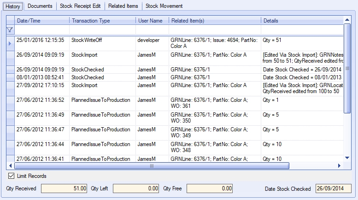Click the Date Stock Checked field
Viewport: 358px width, 200px height.
(x=333, y=188)
